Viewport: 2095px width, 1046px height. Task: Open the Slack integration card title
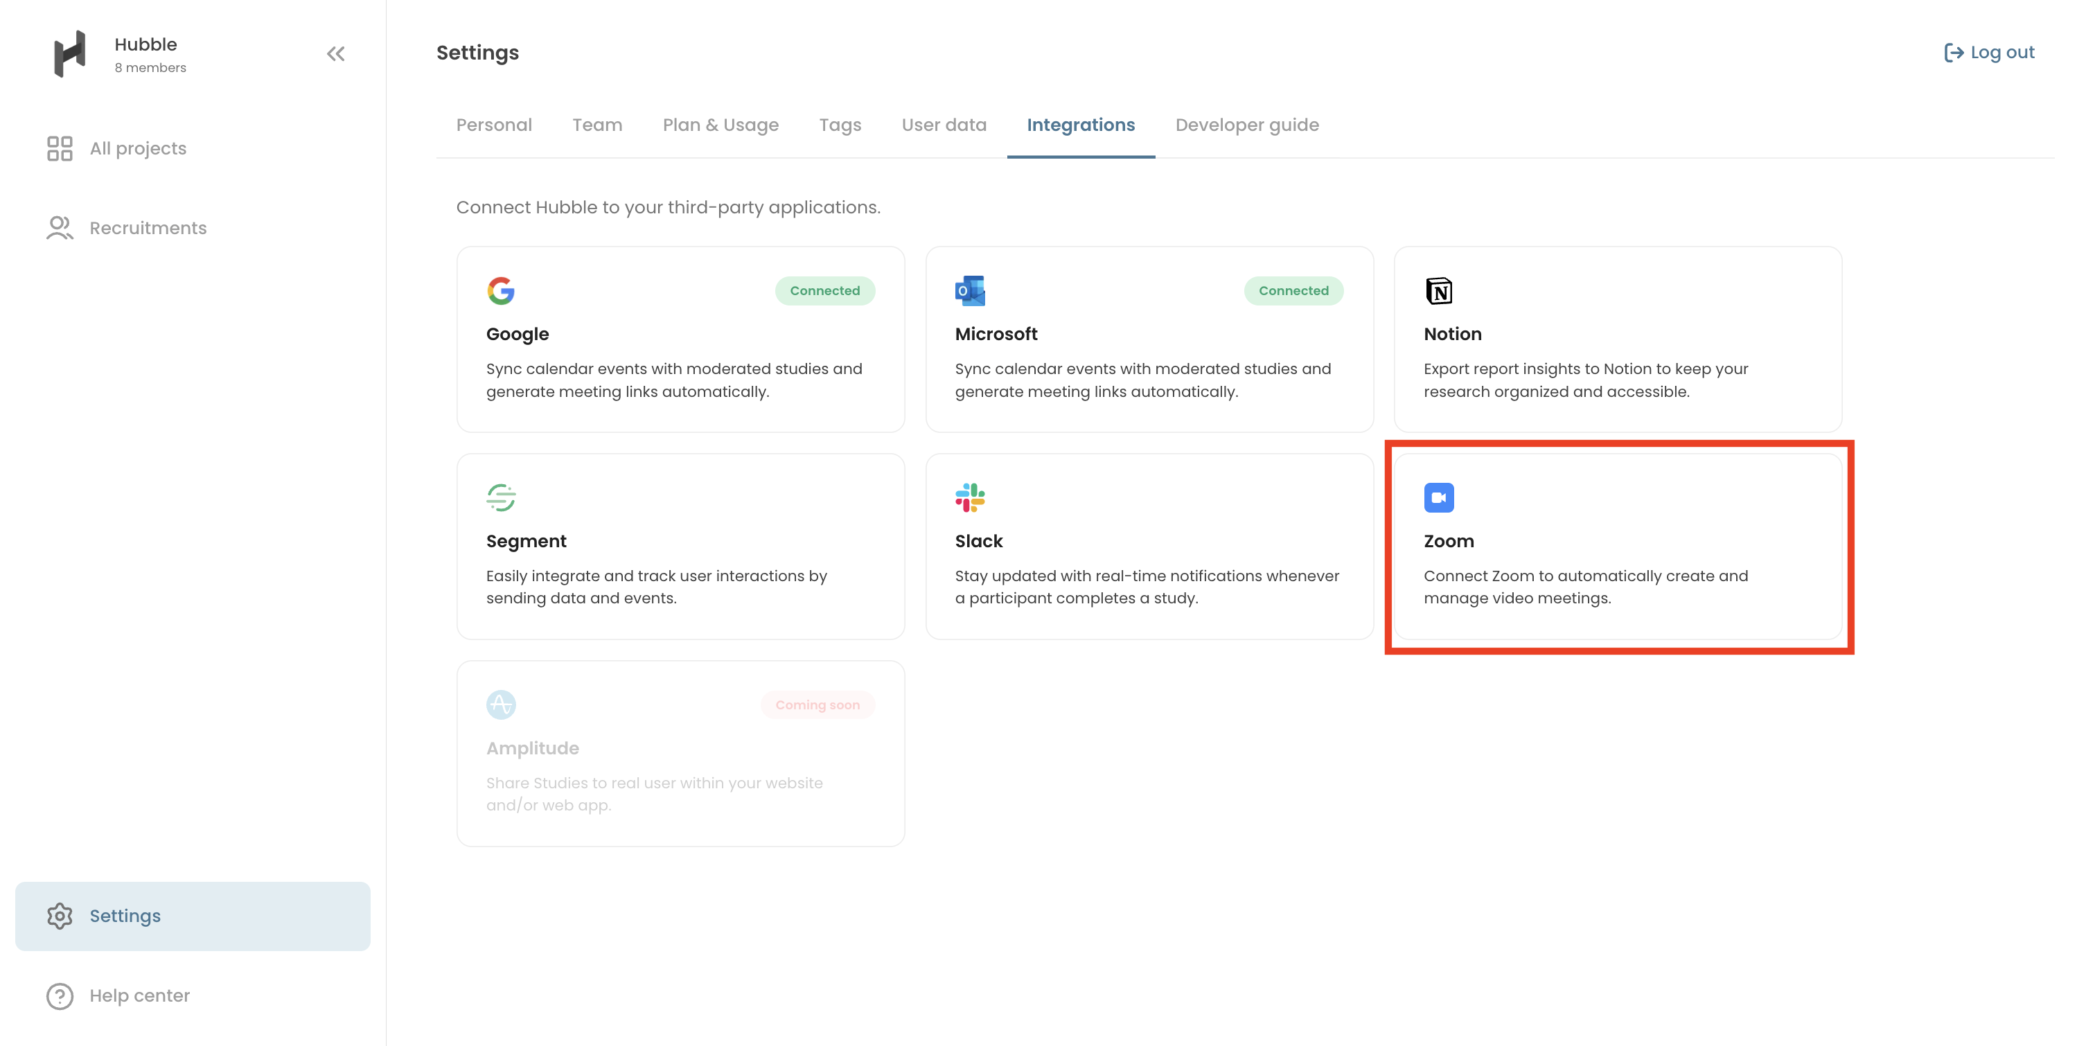tap(978, 541)
